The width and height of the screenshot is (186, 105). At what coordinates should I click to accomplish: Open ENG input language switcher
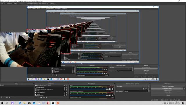pos(173,103)
